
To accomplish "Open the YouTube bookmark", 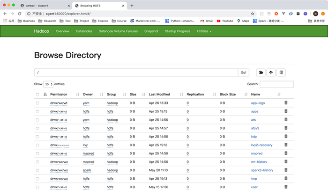I will pyautogui.click(x=225, y=21).
